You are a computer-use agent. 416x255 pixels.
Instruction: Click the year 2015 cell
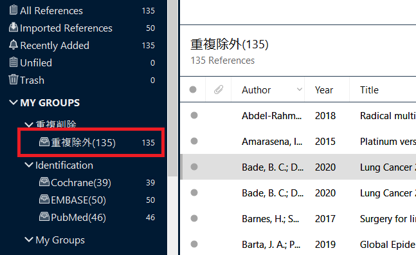point(325,142)
